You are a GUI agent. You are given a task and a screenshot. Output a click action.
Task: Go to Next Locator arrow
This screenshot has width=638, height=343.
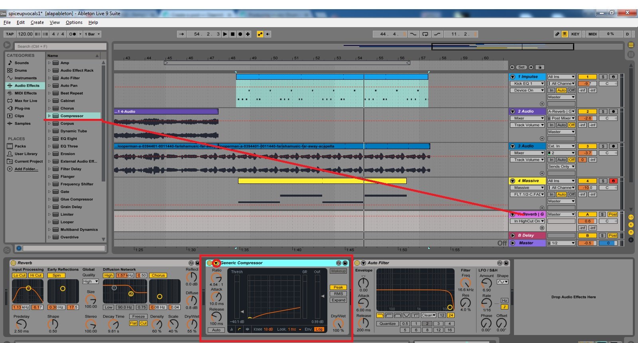tap(531, 67)
